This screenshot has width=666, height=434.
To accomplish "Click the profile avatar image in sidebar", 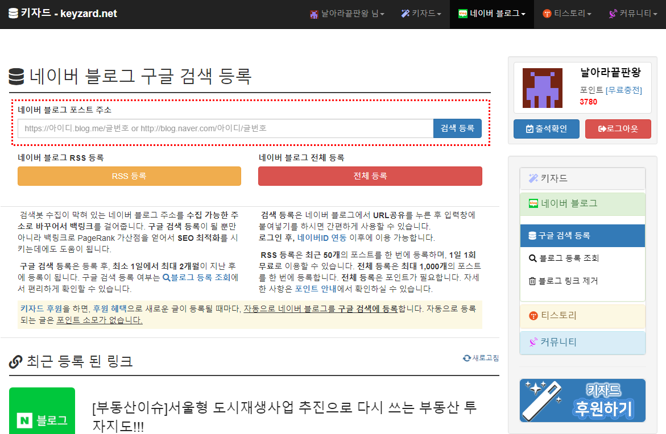I will pyautogui.click(x=543, y=88).
